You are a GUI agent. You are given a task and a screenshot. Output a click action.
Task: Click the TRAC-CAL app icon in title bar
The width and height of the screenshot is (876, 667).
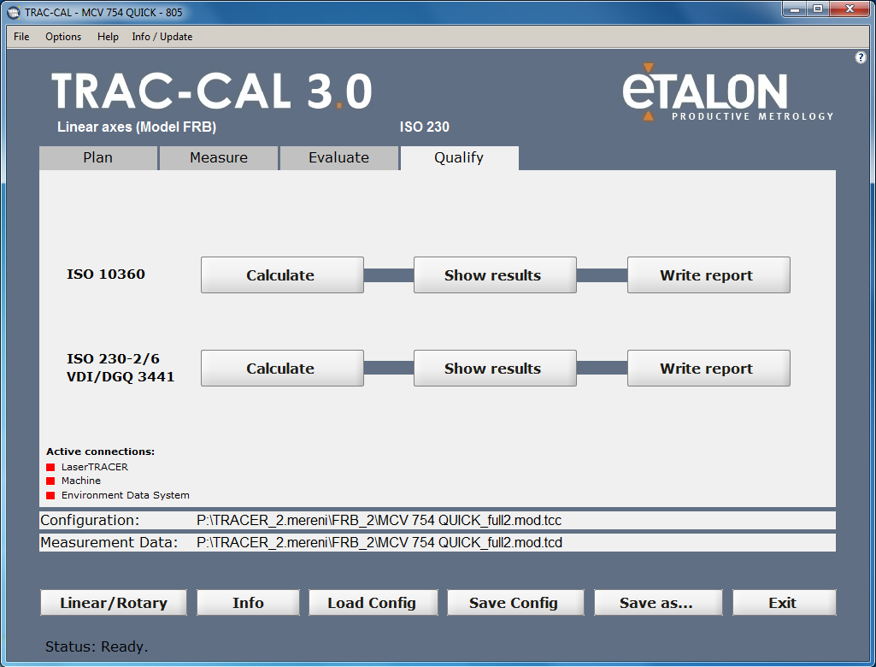tap(13, 12)
